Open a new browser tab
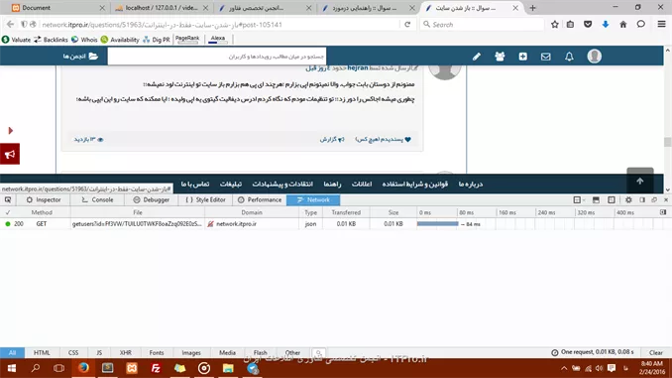 pos(532,8)
